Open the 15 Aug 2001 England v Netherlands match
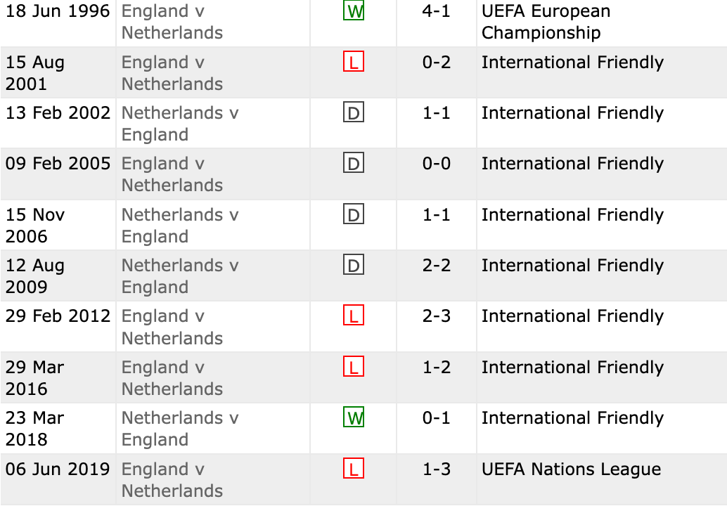 coord(172,73)
